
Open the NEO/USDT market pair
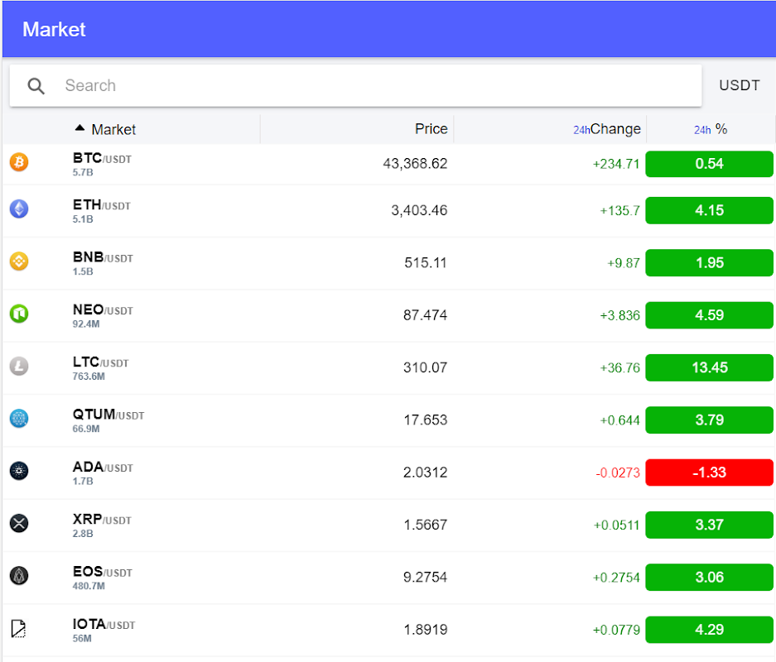(x=103, y=309)
